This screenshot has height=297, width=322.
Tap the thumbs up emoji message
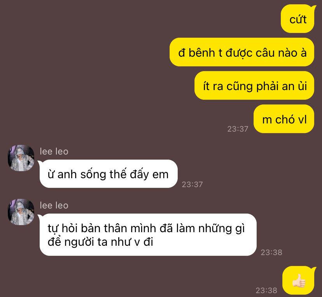pyautogui.click(x=299, y=281)
